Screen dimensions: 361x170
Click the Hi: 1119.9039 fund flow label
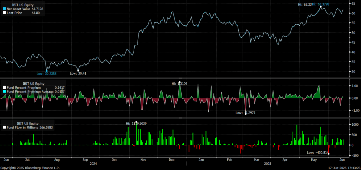(136, 124)
